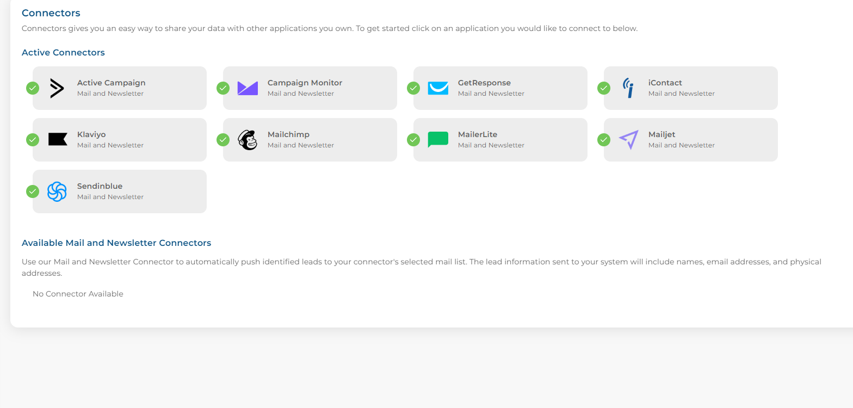Click green checkmark beside Active Campaign

click(33, 88)
